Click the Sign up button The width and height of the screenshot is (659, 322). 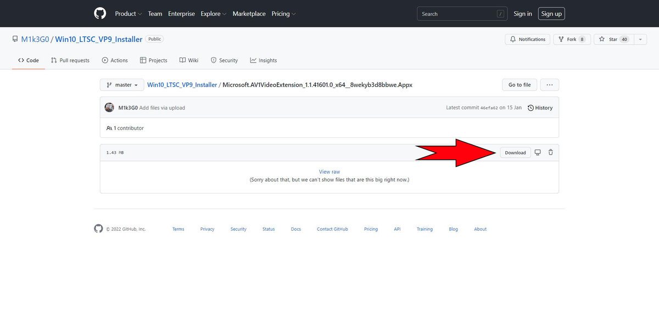[551, 14]
